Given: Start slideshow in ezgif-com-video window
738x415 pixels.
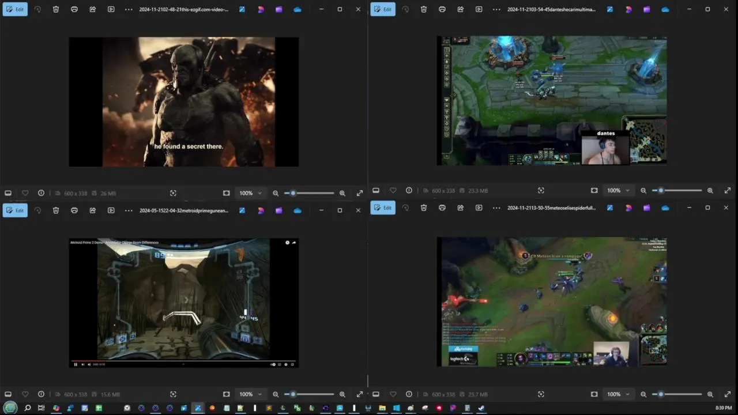Looking at the screenshot, I should [x=111, y=9].
